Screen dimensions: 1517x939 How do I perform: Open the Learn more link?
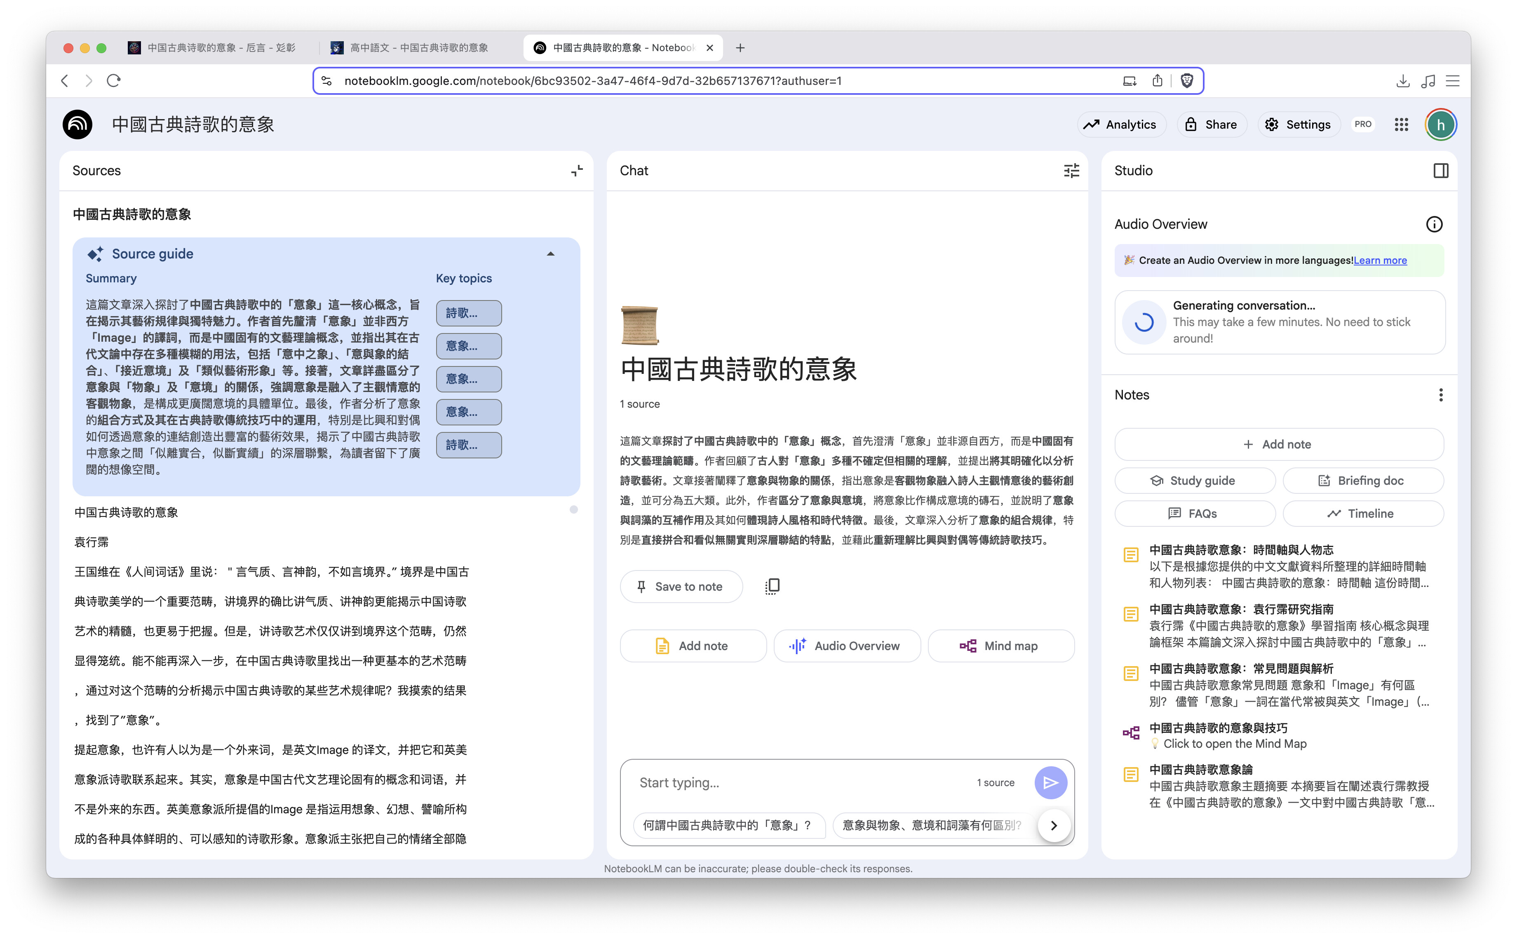[1380, 260]
